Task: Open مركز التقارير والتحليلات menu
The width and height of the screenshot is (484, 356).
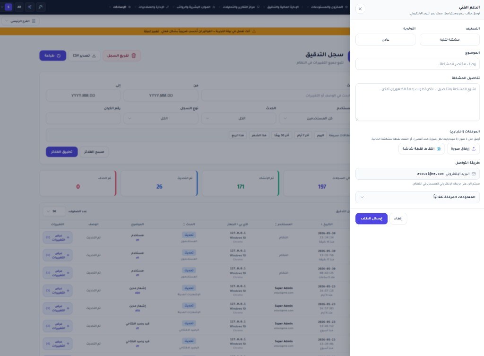Action: [239, 7]
